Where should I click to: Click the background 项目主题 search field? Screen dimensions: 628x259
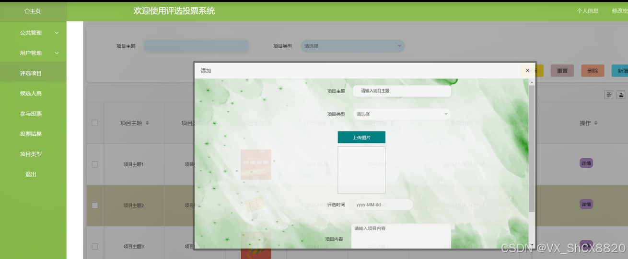click(x=197, y=46)
